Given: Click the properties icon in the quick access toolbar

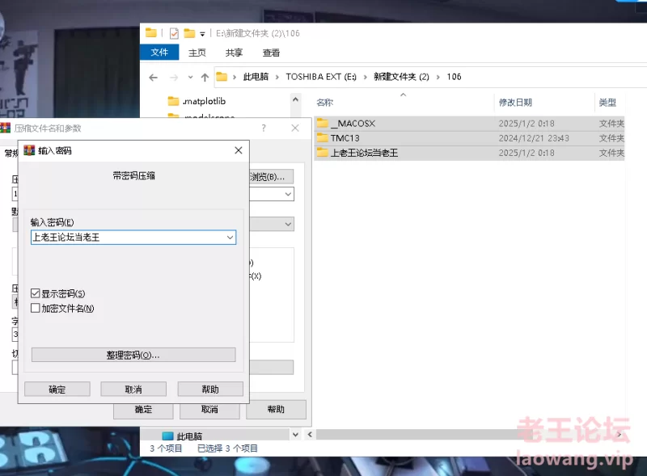Looking at the screenshot, I should 174,33.
